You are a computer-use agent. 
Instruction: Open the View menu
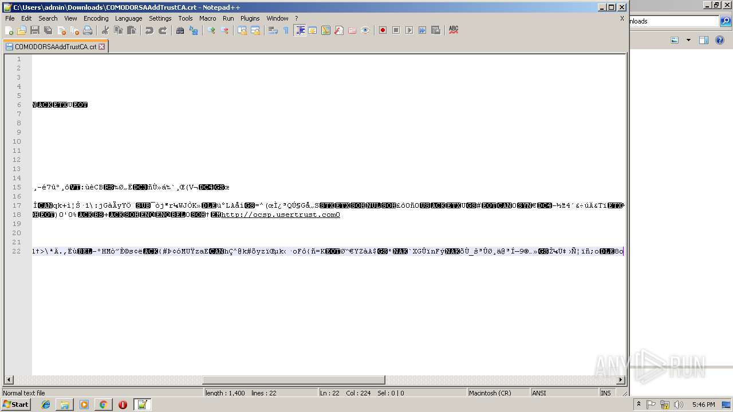(70, 18)
